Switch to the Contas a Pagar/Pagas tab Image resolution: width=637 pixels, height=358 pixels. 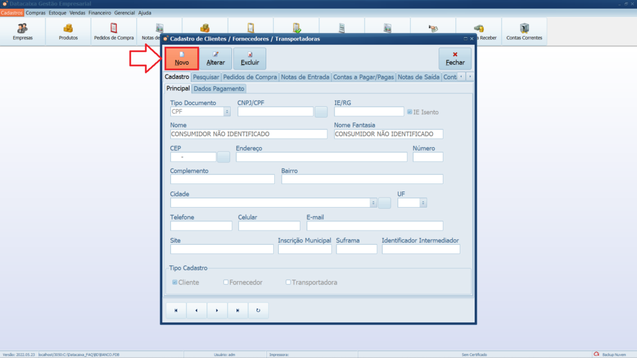pos(363,77)
